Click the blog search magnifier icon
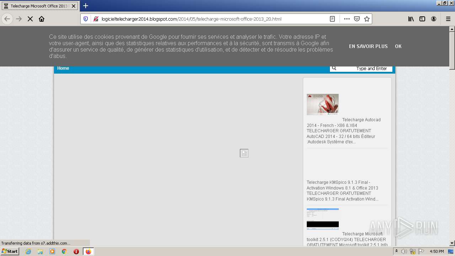Screen dimensions: 455x256 click(x=334, y=68)
